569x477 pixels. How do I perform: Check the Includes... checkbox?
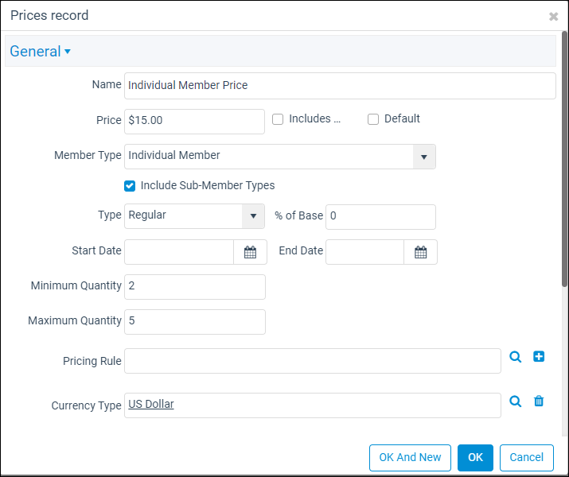click(x=278, y=119)
